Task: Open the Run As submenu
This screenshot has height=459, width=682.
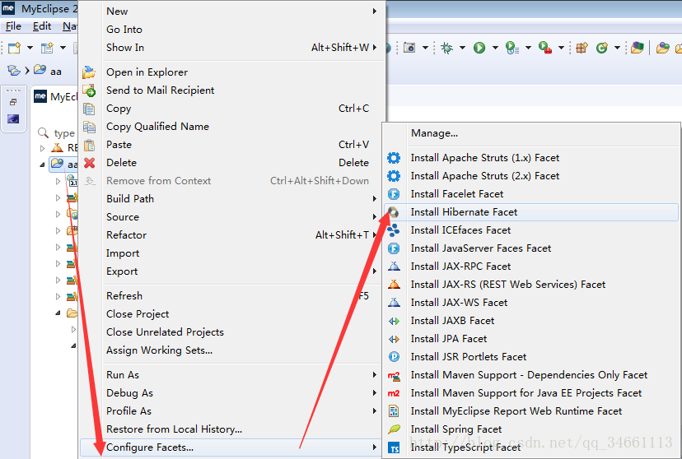Action: pyautogui.click(x=231, y=375)
